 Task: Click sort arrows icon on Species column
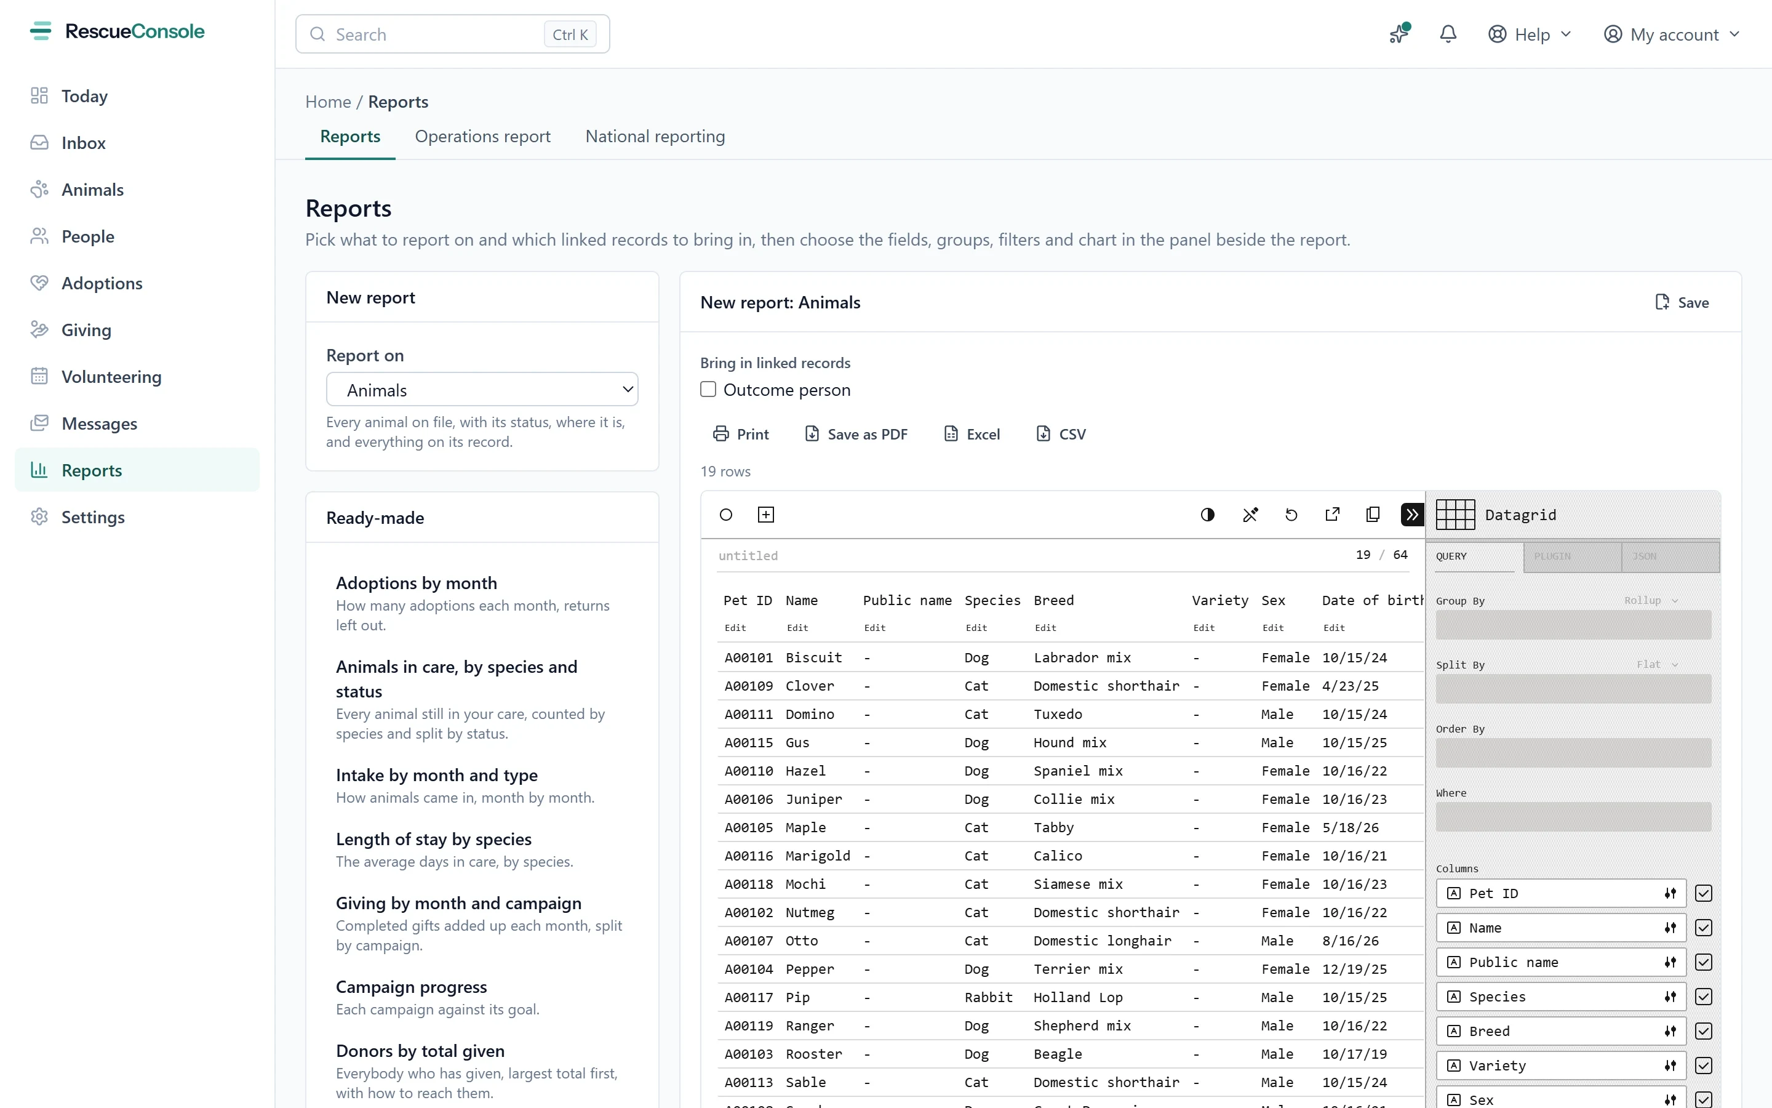(x=1669, y=997)
